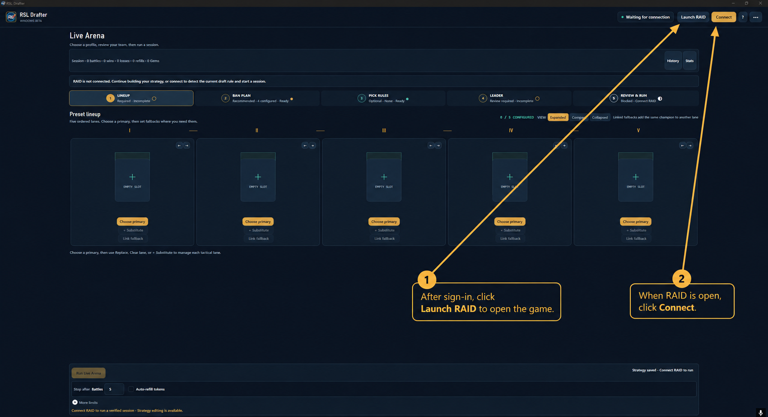
Task: Move lane V right with the arrow icon
Action: pos(690,146)
